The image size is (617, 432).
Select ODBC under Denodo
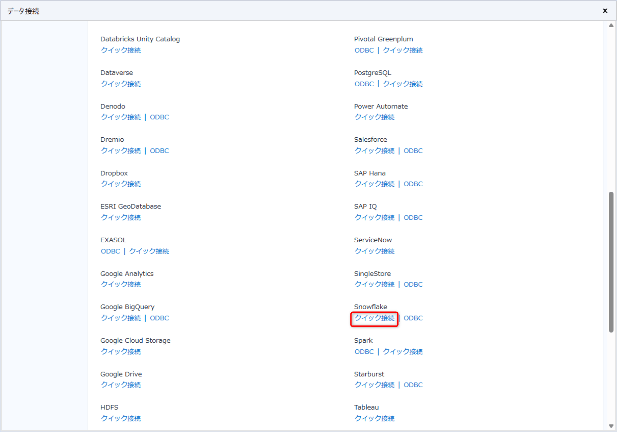159,117
